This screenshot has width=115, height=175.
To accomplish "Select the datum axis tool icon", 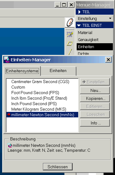I will (x=70, y=52).
